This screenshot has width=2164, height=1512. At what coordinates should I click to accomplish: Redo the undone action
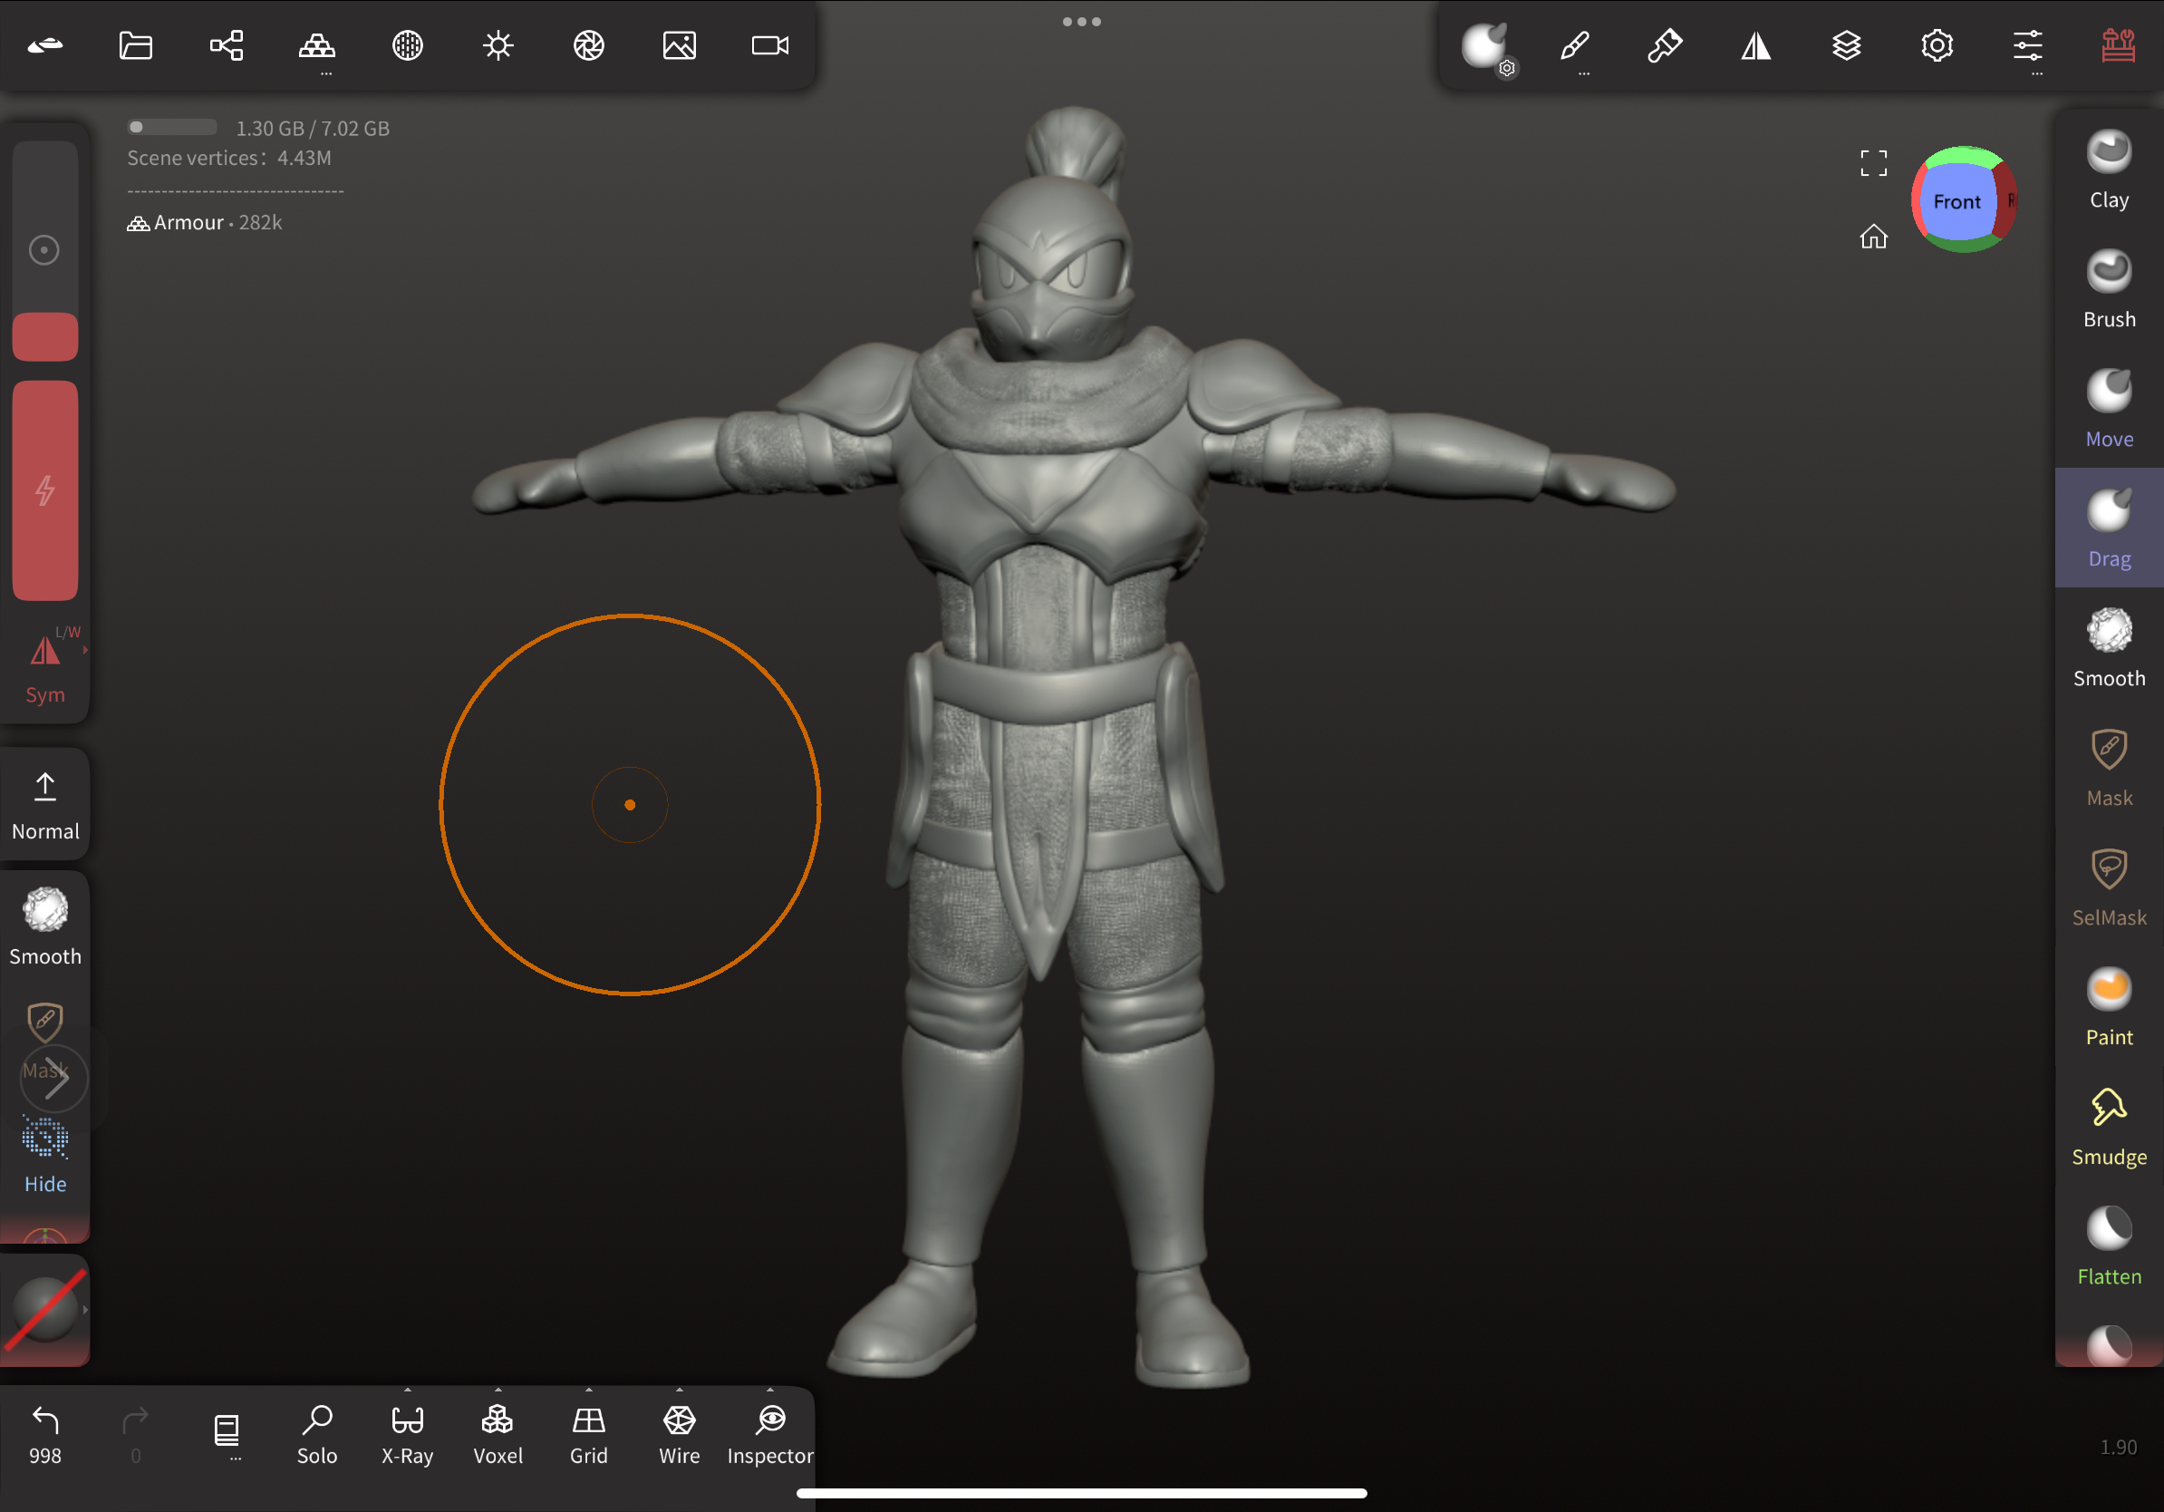pyautogui.click(x=136, y=1434)
